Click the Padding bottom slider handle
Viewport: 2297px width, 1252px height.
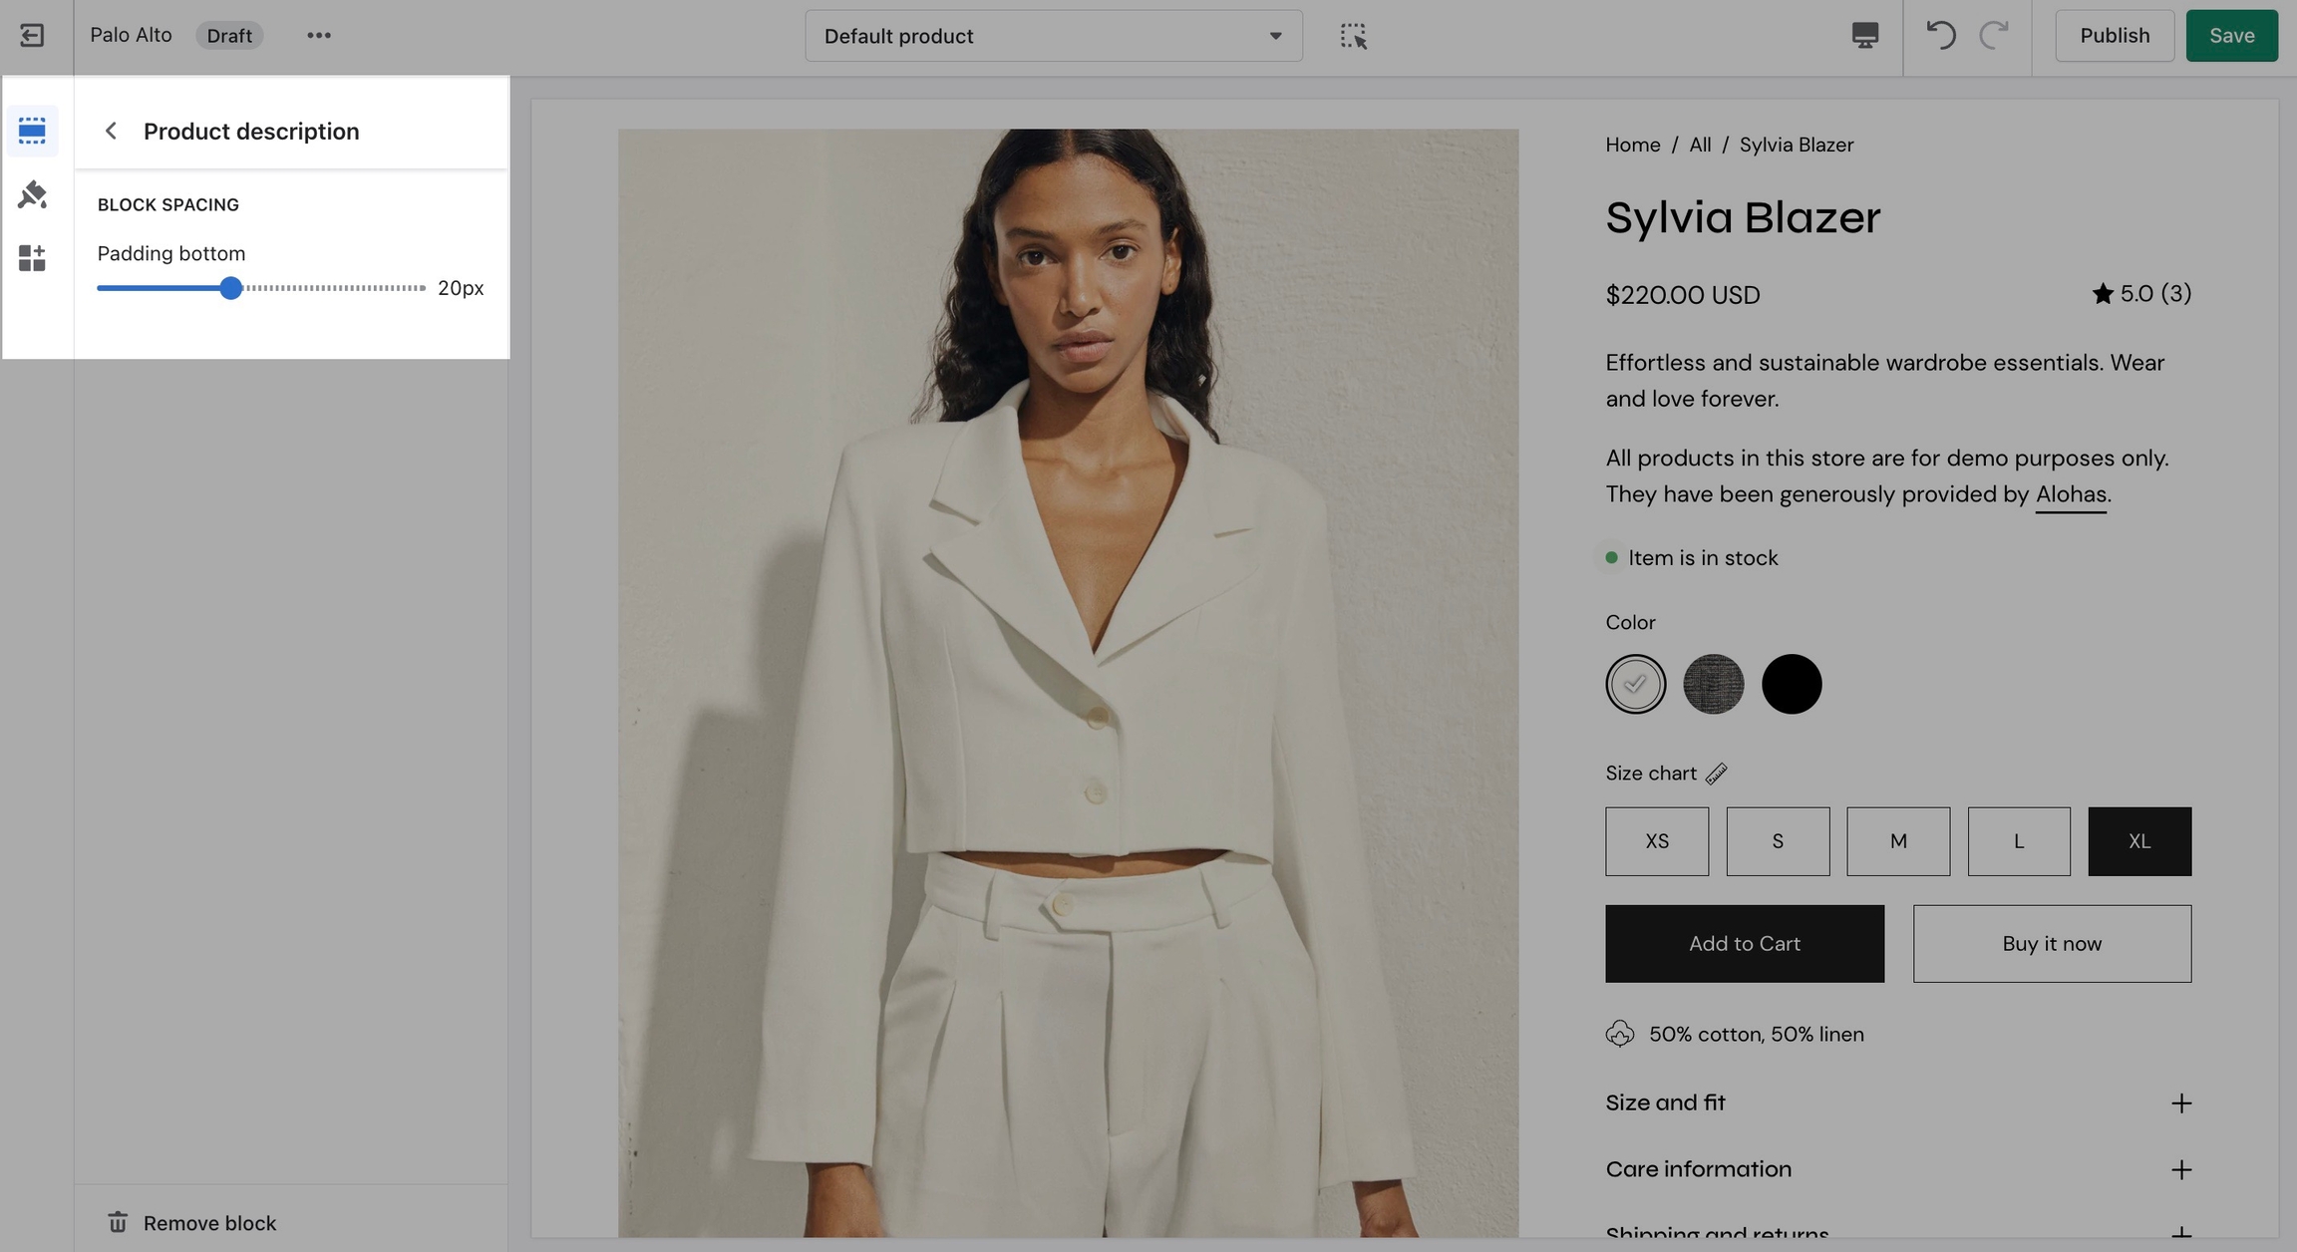pyautogui.click(x=230, y=288)
